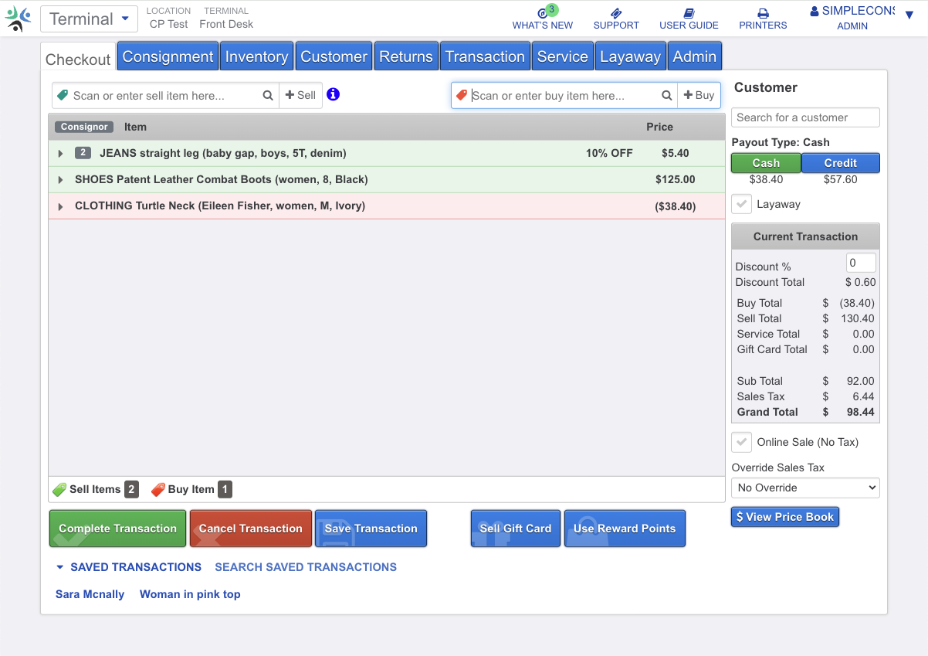
Task: Click the Complete Transaction button
Action: pos(117,528)
